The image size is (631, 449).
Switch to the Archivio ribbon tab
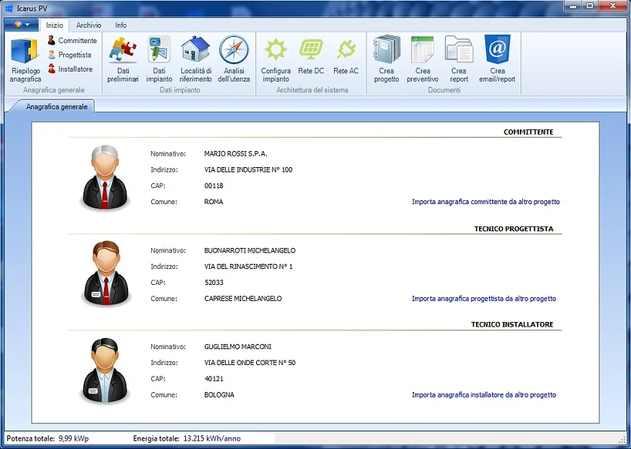[88, 25]
